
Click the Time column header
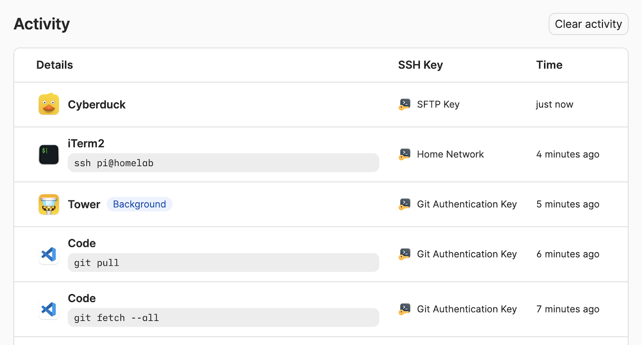[x=549, y=65]
